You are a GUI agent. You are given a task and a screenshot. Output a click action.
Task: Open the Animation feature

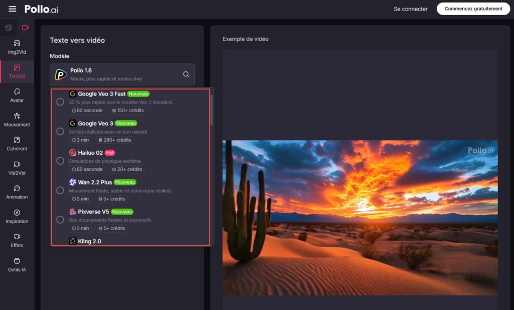coord(17,193)
